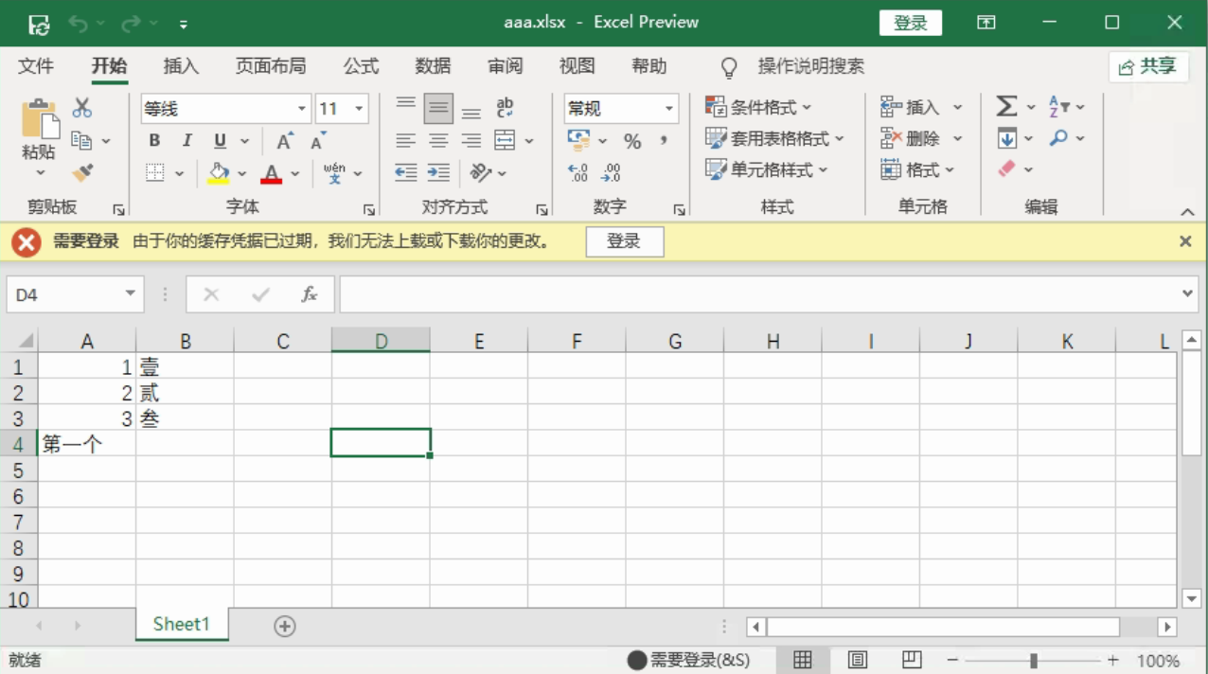The width and height of the screenshot is (1208, 674).
Task: Click the 共享 share button
Action: pos(1148,66)
